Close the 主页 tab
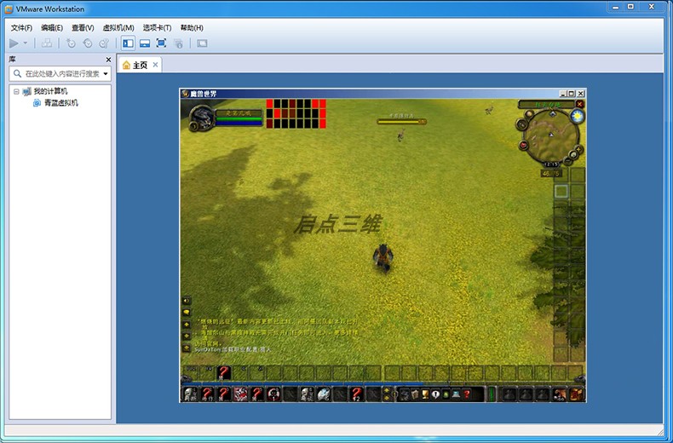 155,65
